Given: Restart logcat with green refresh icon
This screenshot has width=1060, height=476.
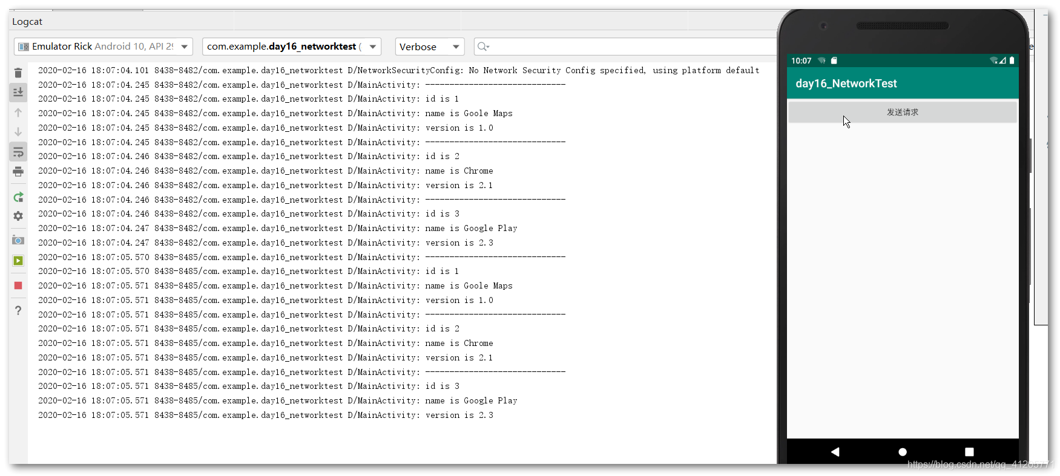Looking at the screenshot, I should click(18, 197).
